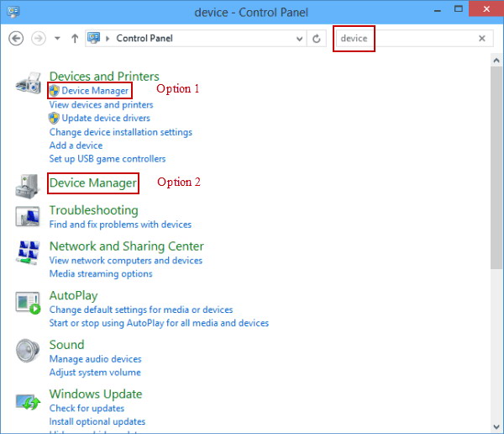Open the standalone Device Manager heading
The image size is (504, 434).
[93, 183]
